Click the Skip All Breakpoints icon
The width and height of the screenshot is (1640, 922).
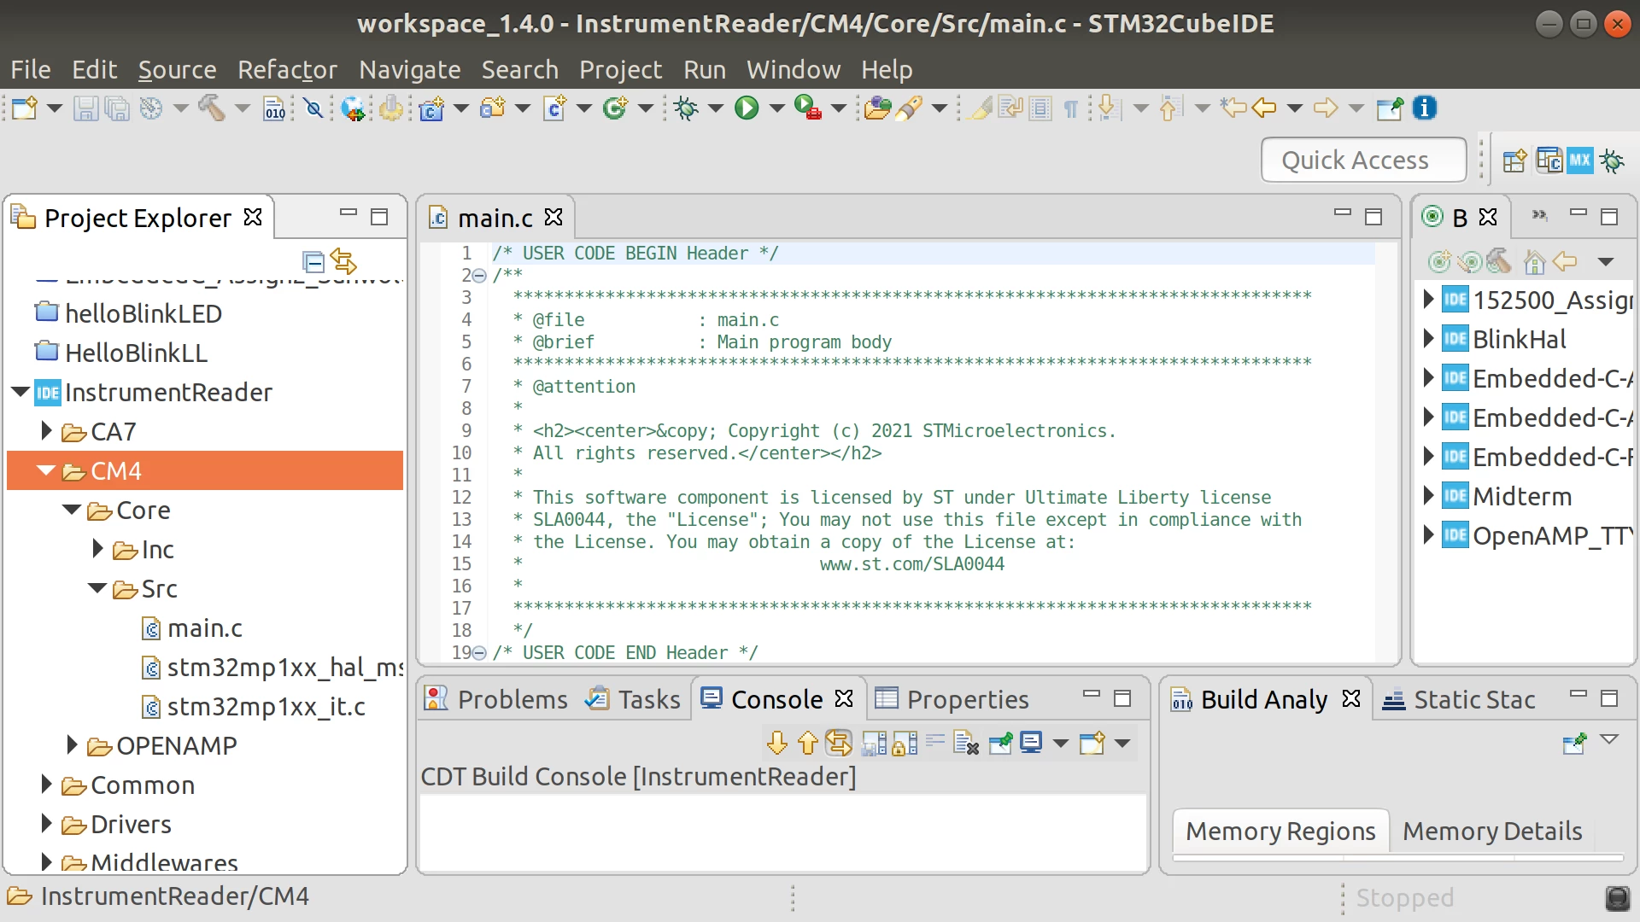[x=313, y=108]
